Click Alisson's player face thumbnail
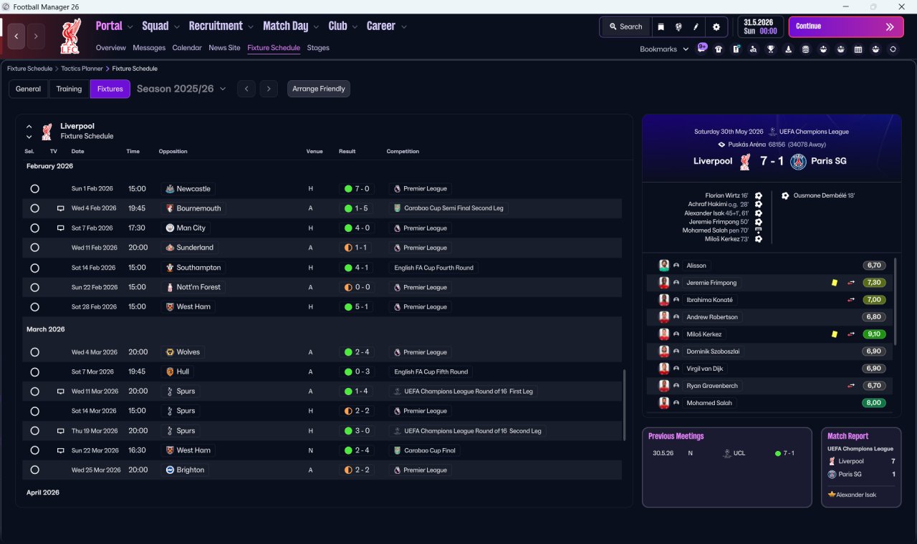 coord(664,266)
